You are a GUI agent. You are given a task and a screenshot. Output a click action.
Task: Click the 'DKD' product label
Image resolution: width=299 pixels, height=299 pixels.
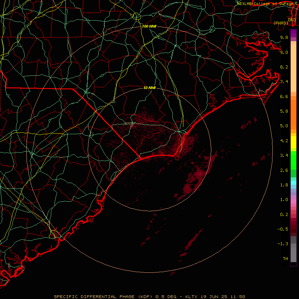click(x=292, y=20)
